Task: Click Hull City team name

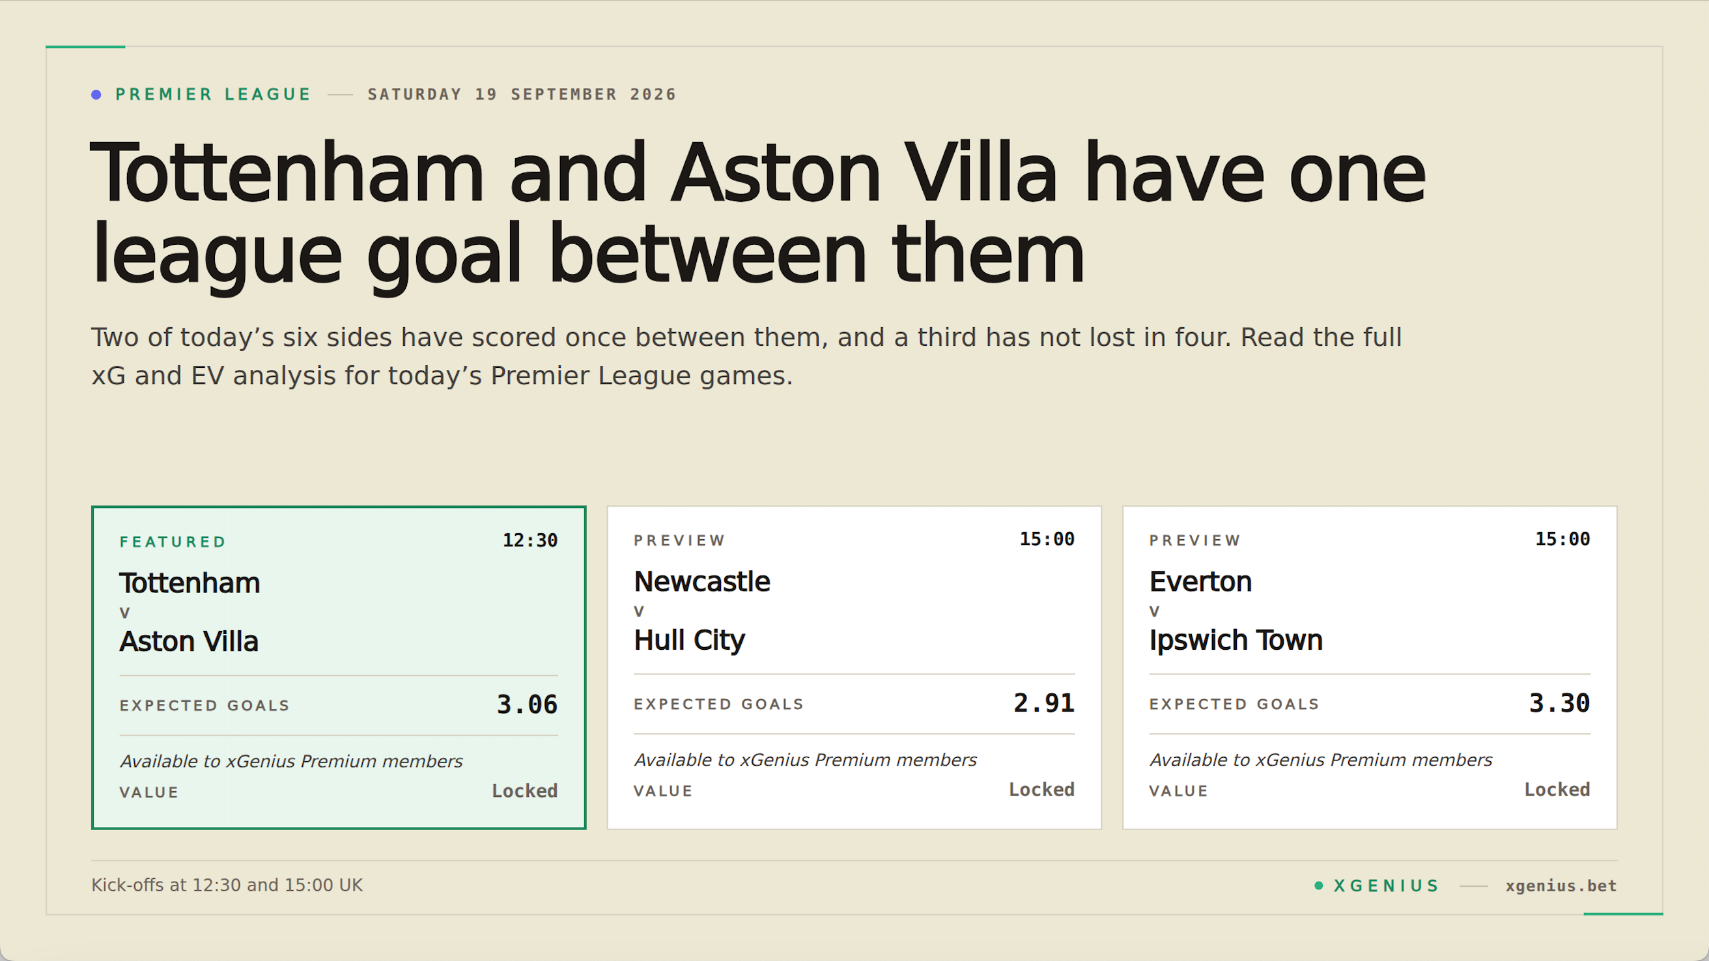Action: tap(689, 640)
